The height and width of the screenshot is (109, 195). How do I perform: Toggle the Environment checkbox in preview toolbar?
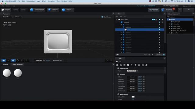pos(61,61)
